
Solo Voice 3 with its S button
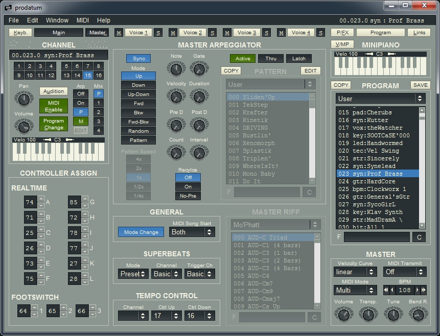coord(266,33)
